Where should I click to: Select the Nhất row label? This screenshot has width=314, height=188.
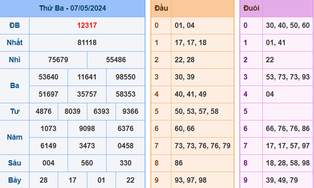(x=15, y=43)
